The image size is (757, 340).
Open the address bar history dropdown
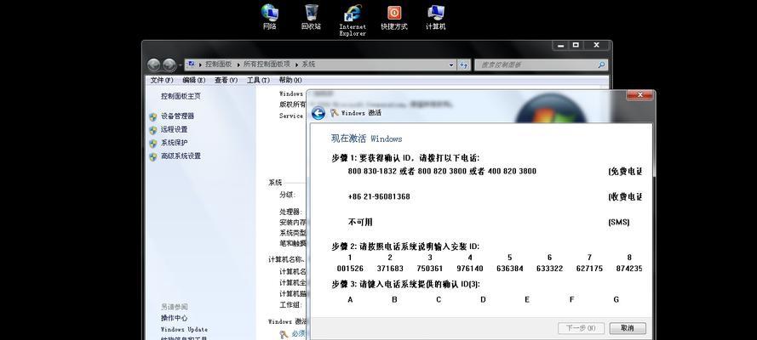(x=451, y=65)
